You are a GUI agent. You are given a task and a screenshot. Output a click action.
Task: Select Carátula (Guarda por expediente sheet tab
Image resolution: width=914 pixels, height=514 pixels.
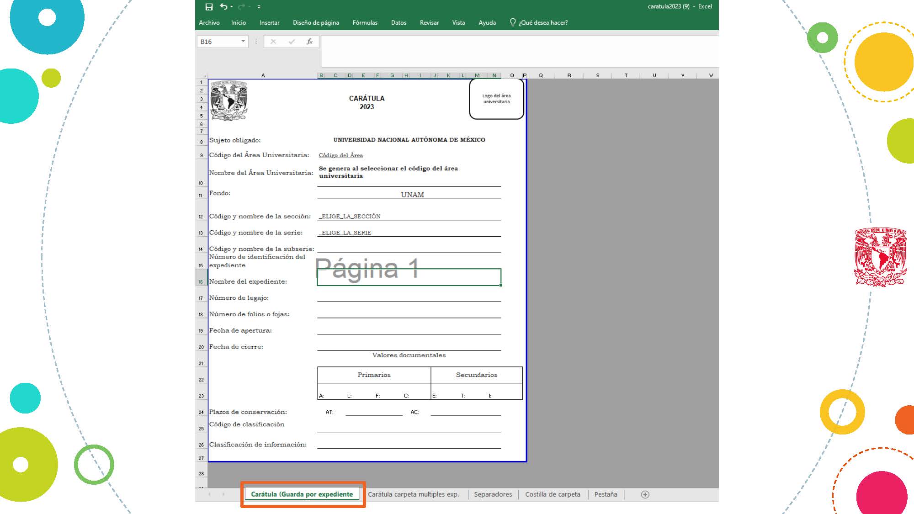click(x=302, y=494)
